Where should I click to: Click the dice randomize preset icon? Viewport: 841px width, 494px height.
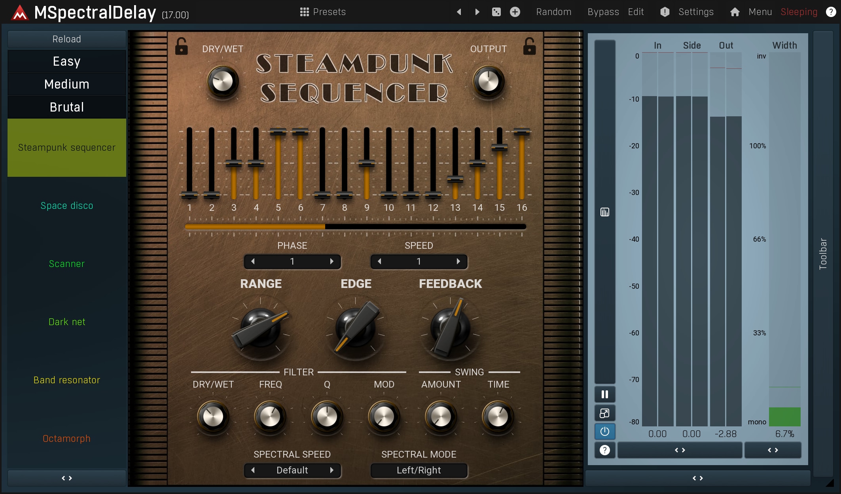point(496,12)
